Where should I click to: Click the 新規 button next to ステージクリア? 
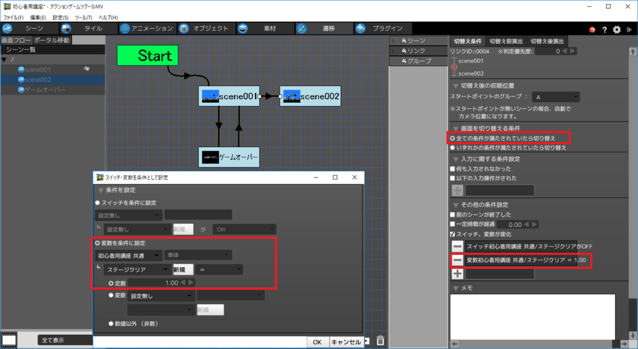pyautogui.click(x=183, y=269)
